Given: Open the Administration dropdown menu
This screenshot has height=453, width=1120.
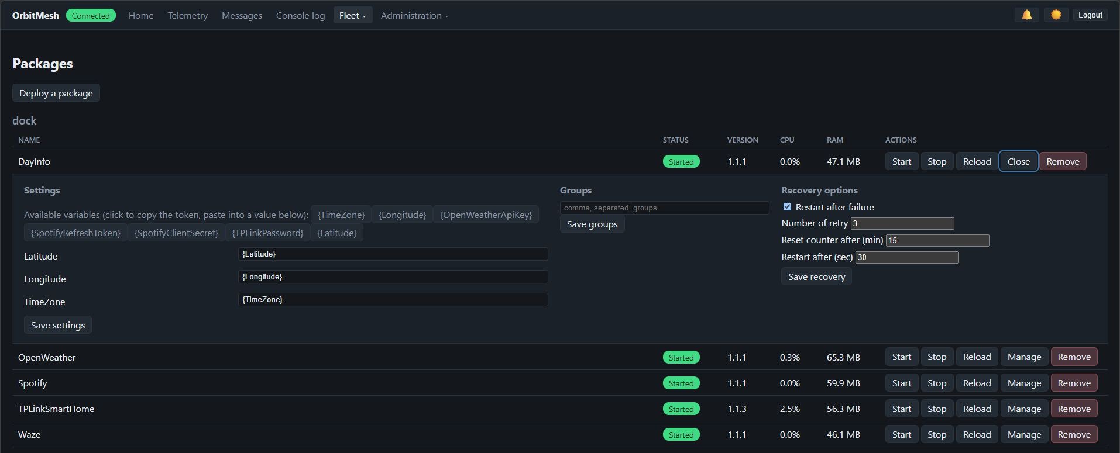Looking at the screenshot, I should point(414,15).
